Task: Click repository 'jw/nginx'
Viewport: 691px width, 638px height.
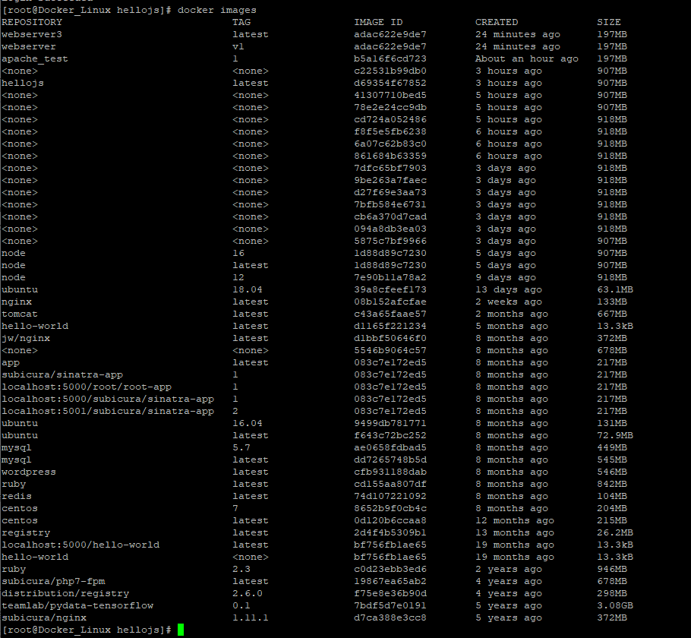Action: coord(26,339)
